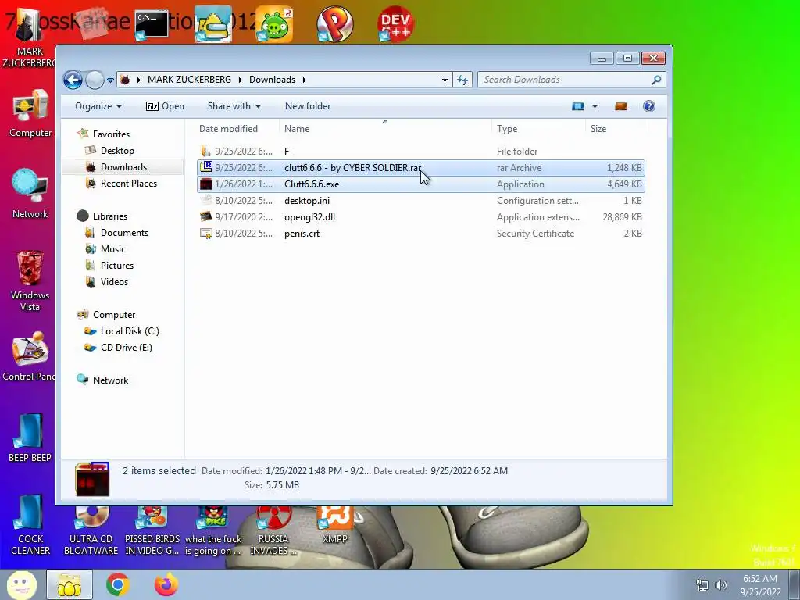Expand the arrow after the Downloads breadcrumb
This screenshot has width=800, height=600.
tap(304, 80)
